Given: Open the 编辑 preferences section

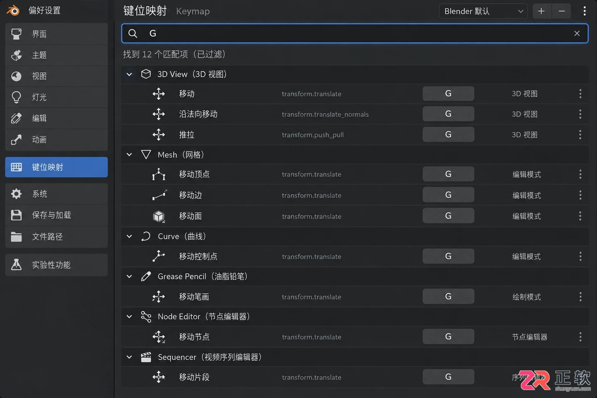Looking at the screenshot, I should pos(56,118).
